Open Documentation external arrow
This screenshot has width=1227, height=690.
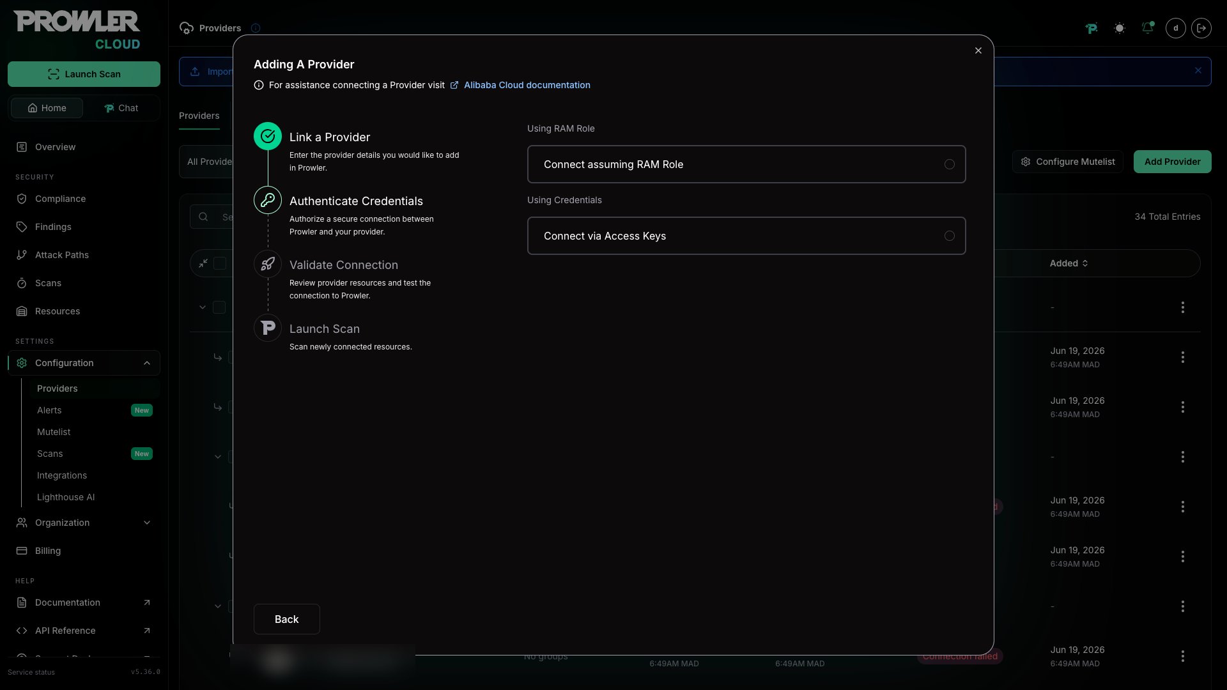(147, 602)
